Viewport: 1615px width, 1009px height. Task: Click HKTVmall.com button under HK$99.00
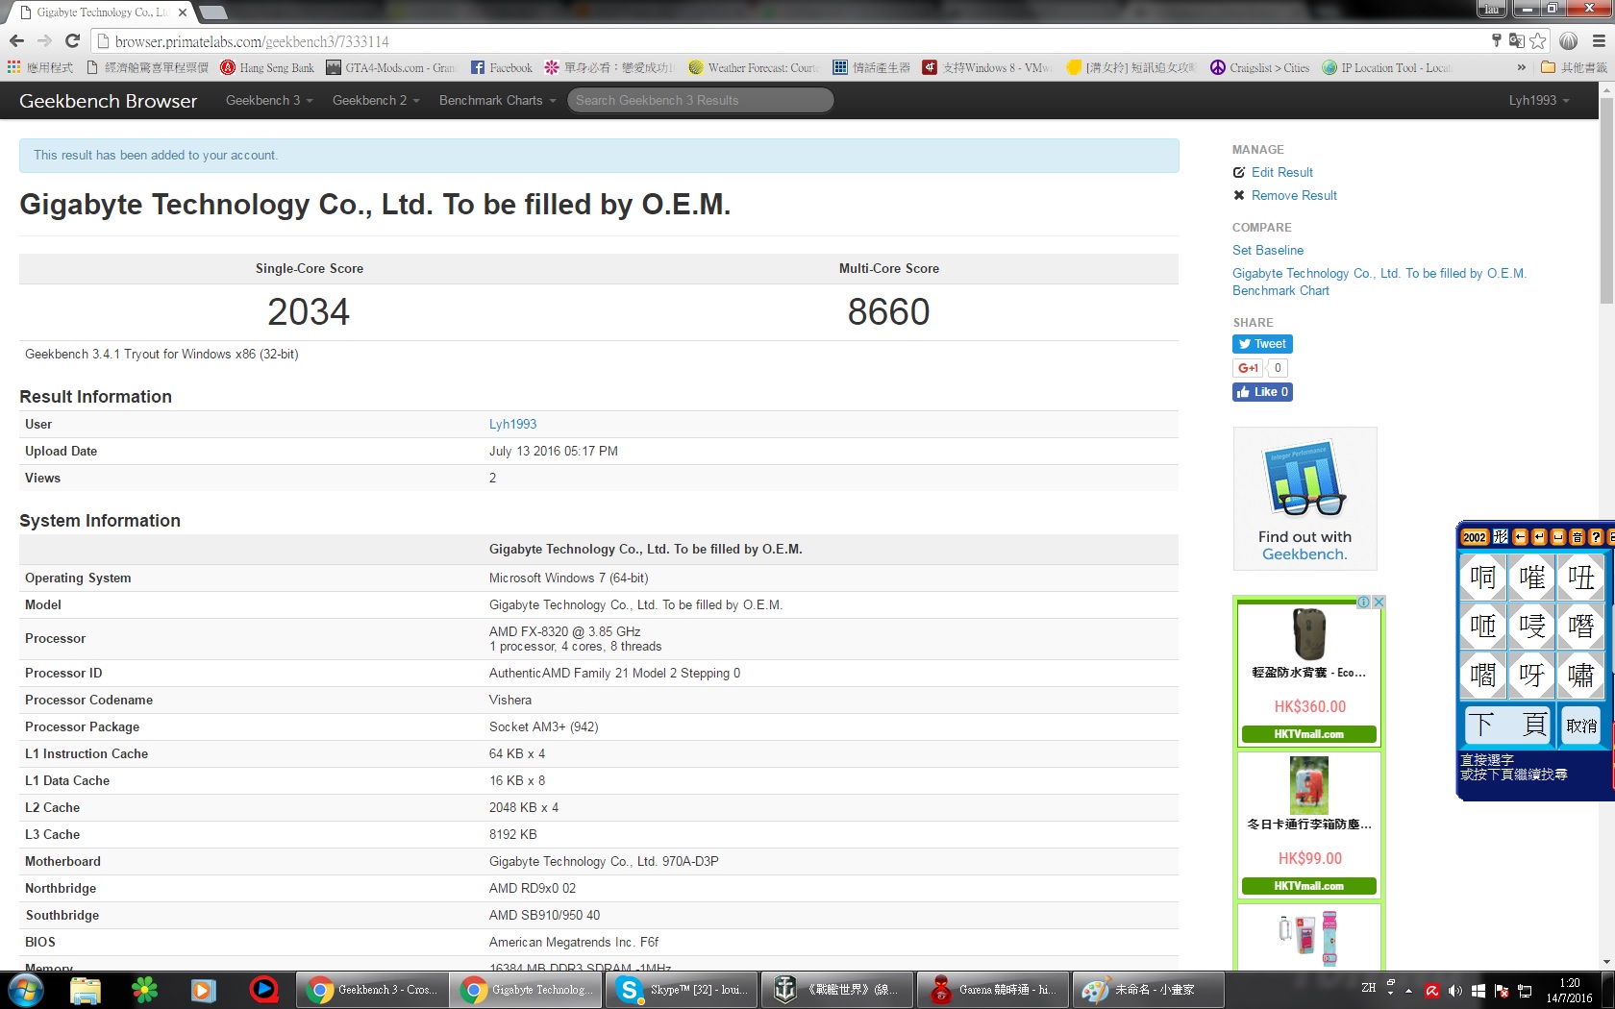pyautogui.click(x=1309, y=886)
